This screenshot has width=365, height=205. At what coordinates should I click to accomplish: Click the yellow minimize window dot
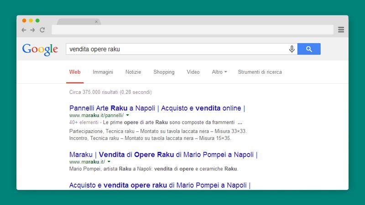coord(31,20)
